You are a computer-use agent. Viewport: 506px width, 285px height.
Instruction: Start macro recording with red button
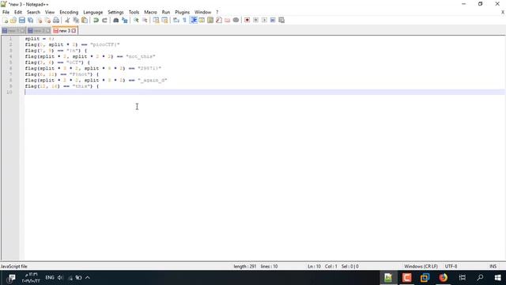[247, 20]
